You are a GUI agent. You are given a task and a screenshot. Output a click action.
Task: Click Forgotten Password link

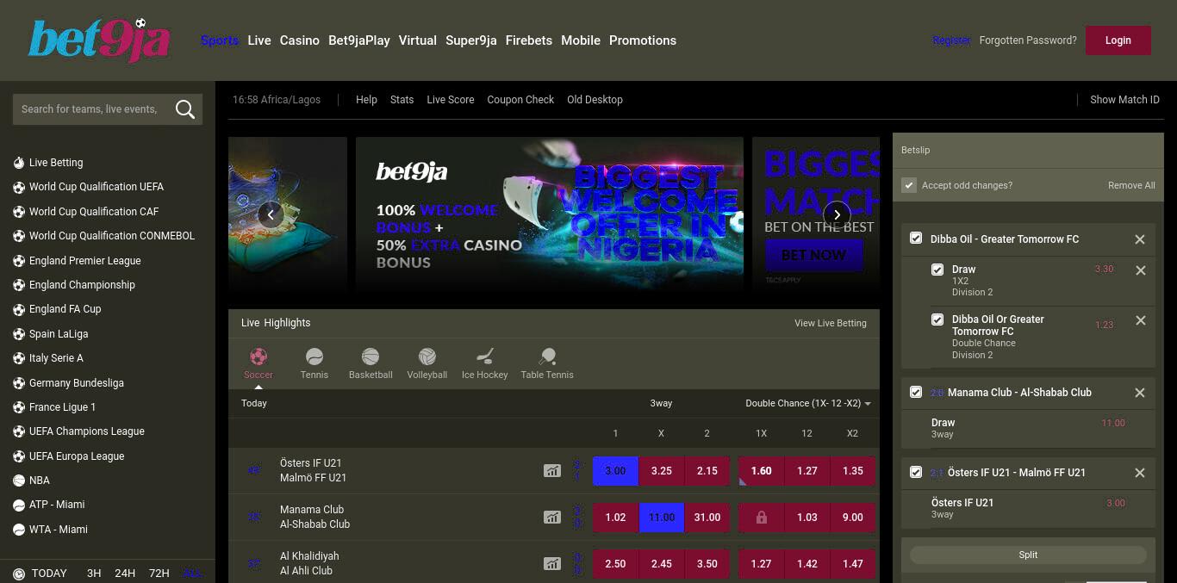coord(1028,40)
